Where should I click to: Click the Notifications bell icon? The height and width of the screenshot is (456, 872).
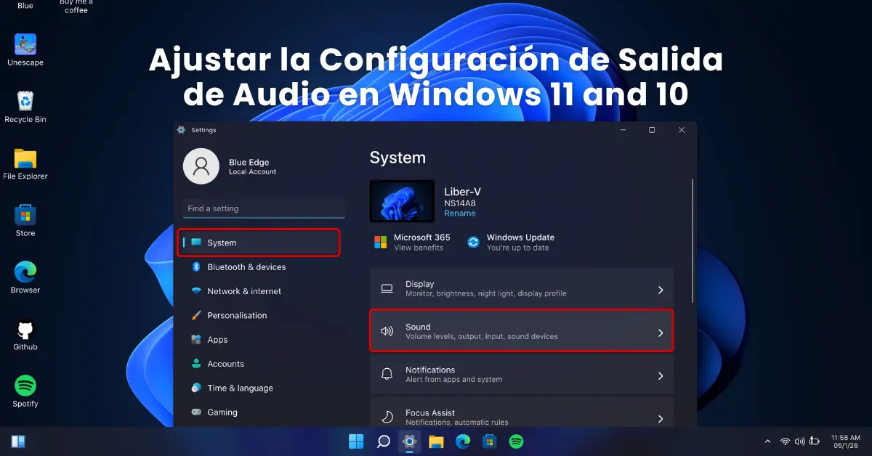(387, 374)
